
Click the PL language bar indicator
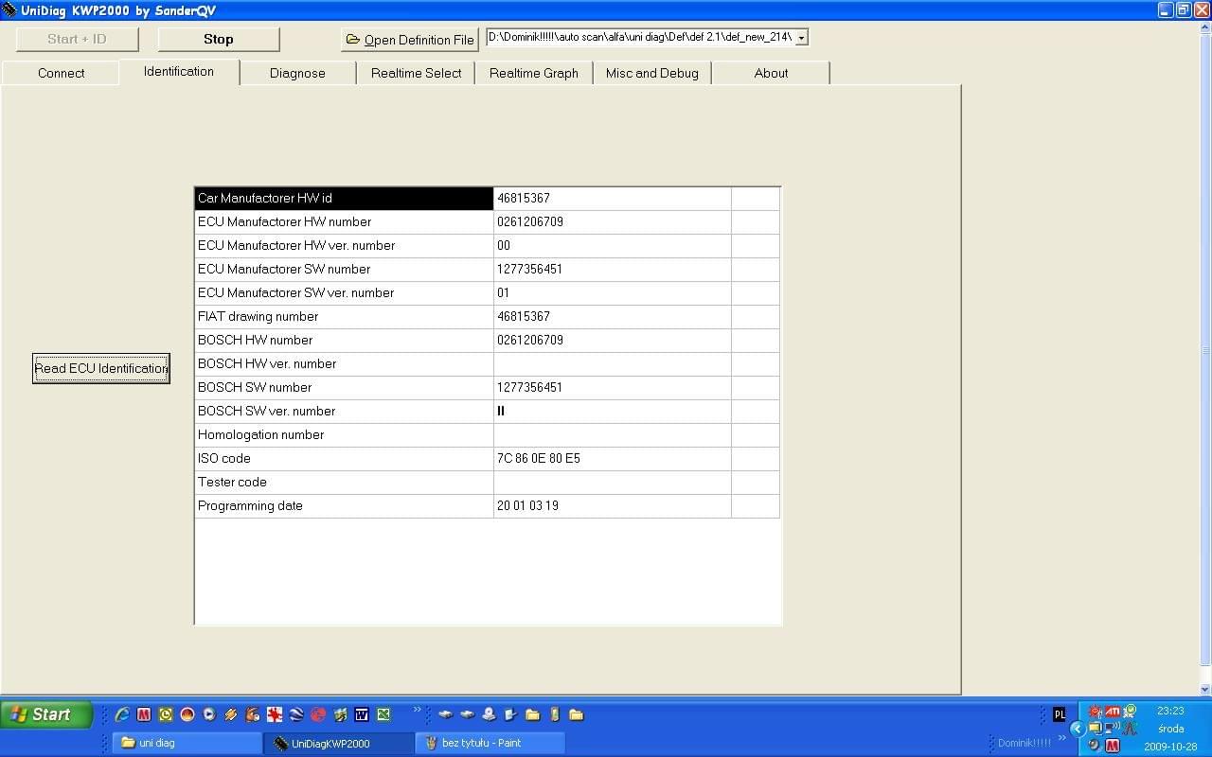coord(1060,714)
